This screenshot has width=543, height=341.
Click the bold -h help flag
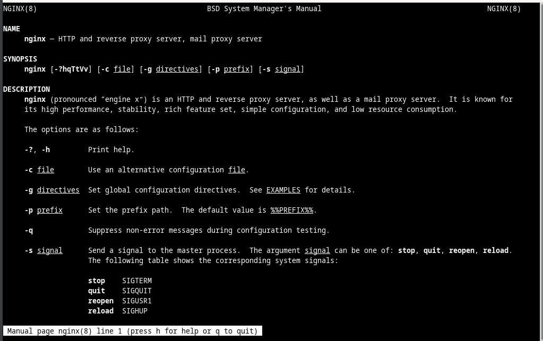(x=46, y=150)
